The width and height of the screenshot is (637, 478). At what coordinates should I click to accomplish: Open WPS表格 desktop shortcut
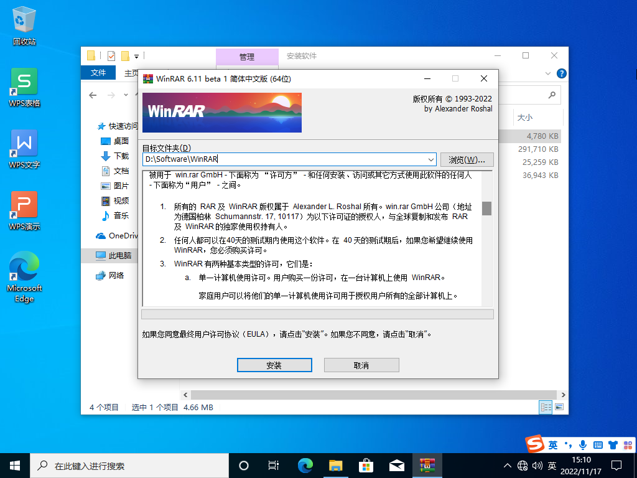tap(24, 87)
